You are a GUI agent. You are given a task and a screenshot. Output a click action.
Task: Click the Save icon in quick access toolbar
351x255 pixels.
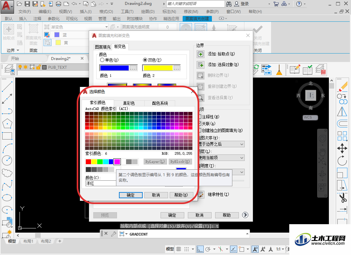click(27, 4)
